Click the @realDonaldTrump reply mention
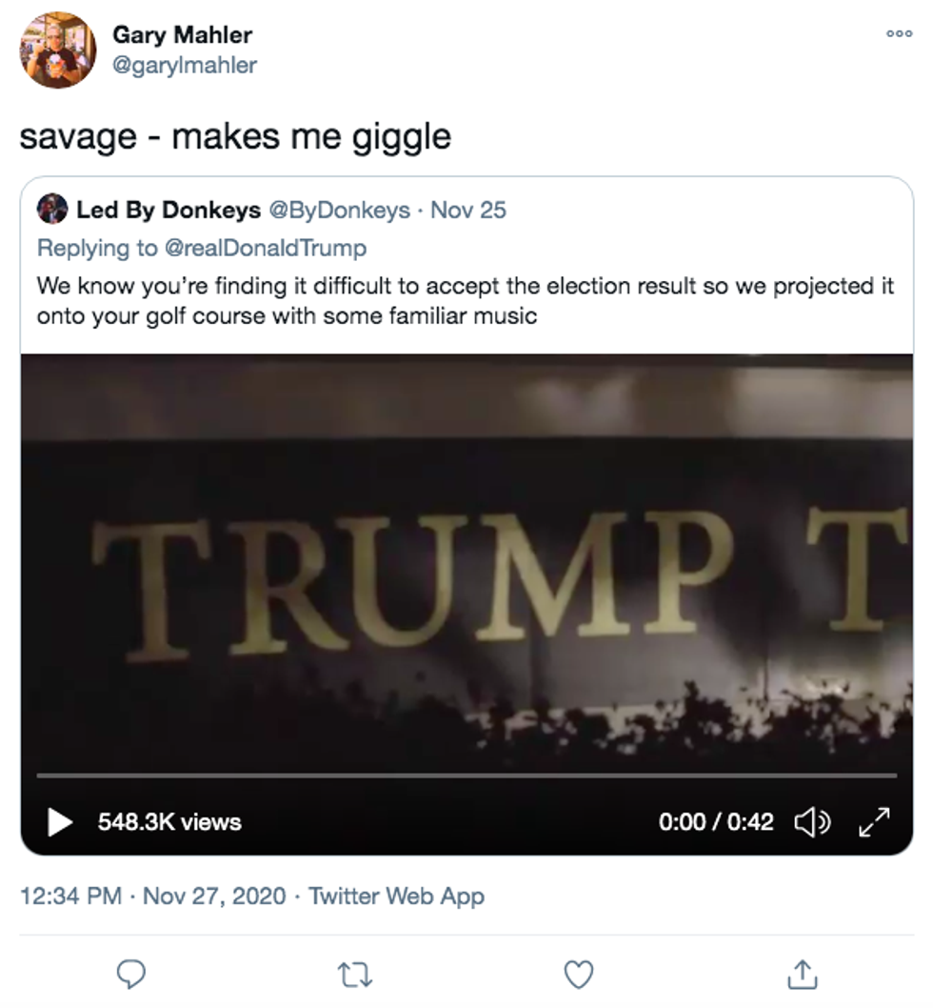Image resolution: width=933 pixels, height=1008 pixels. [265, 248]
